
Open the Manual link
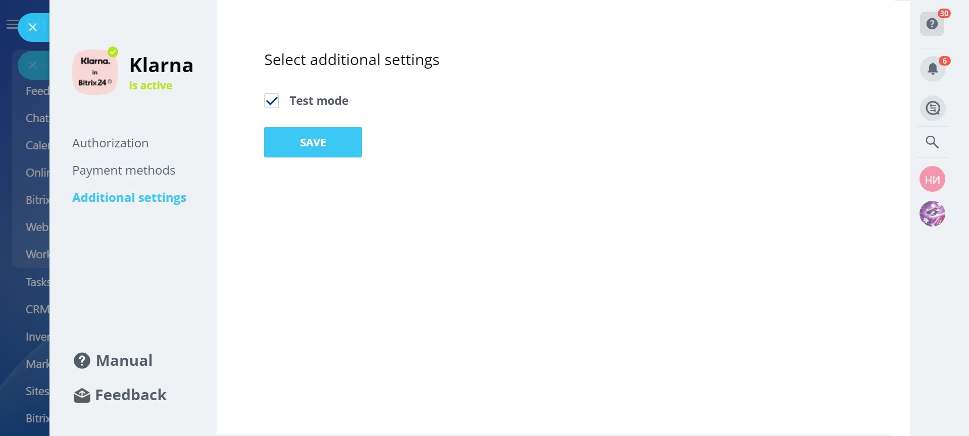tap(124, 361)
